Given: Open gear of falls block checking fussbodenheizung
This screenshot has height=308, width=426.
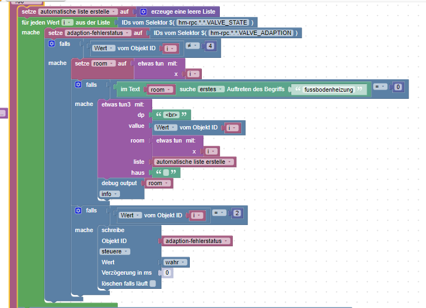Looking at the screenshot, I should (78, 85).
